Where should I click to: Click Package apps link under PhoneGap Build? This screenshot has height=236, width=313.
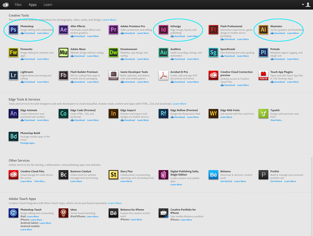point(28,143)
